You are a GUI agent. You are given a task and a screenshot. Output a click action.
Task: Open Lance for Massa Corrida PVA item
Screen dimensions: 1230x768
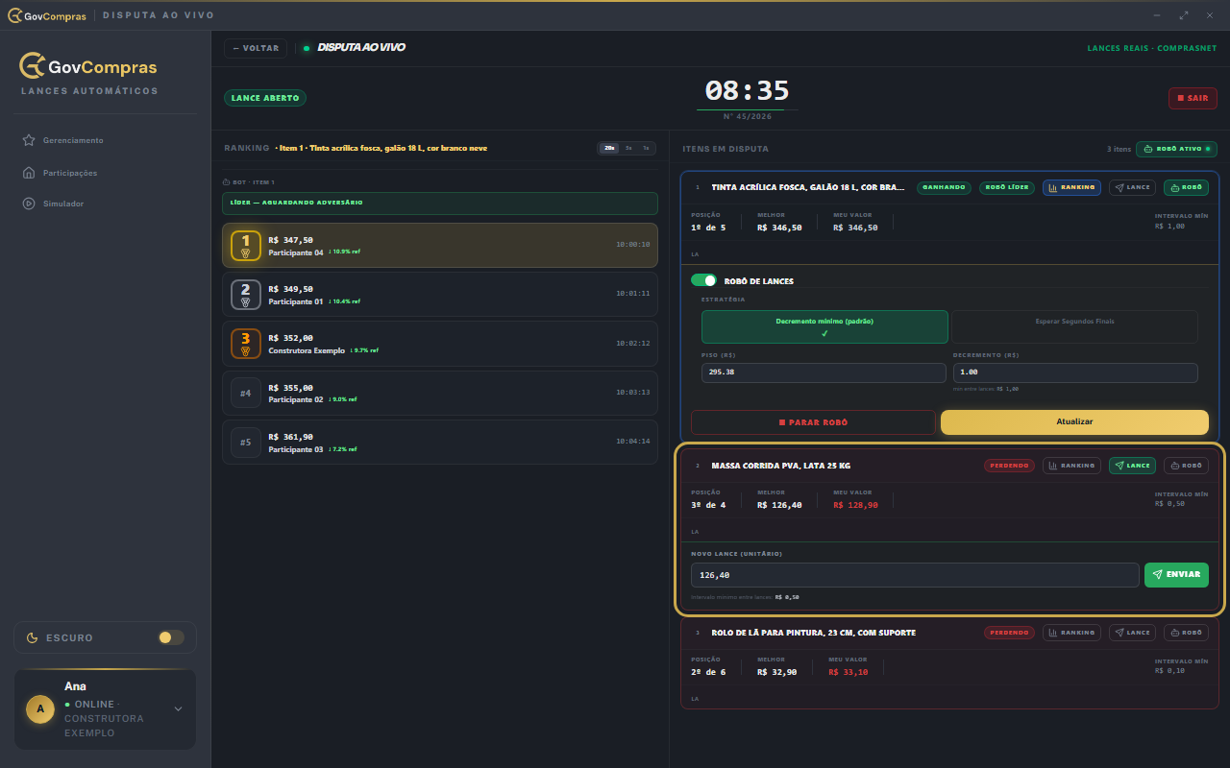click(1133, 466)
